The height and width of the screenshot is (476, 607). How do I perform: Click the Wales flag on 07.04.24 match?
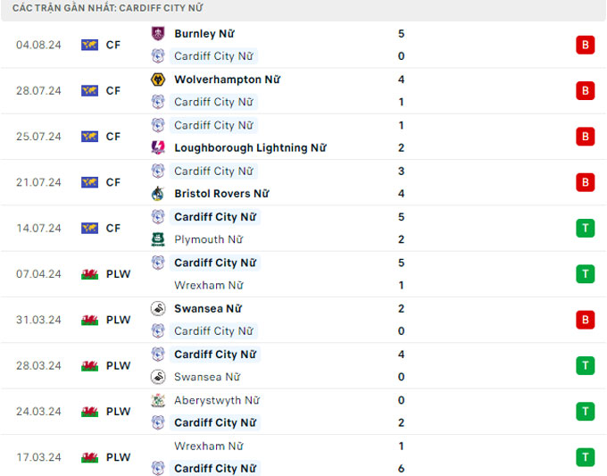(89, 274)
